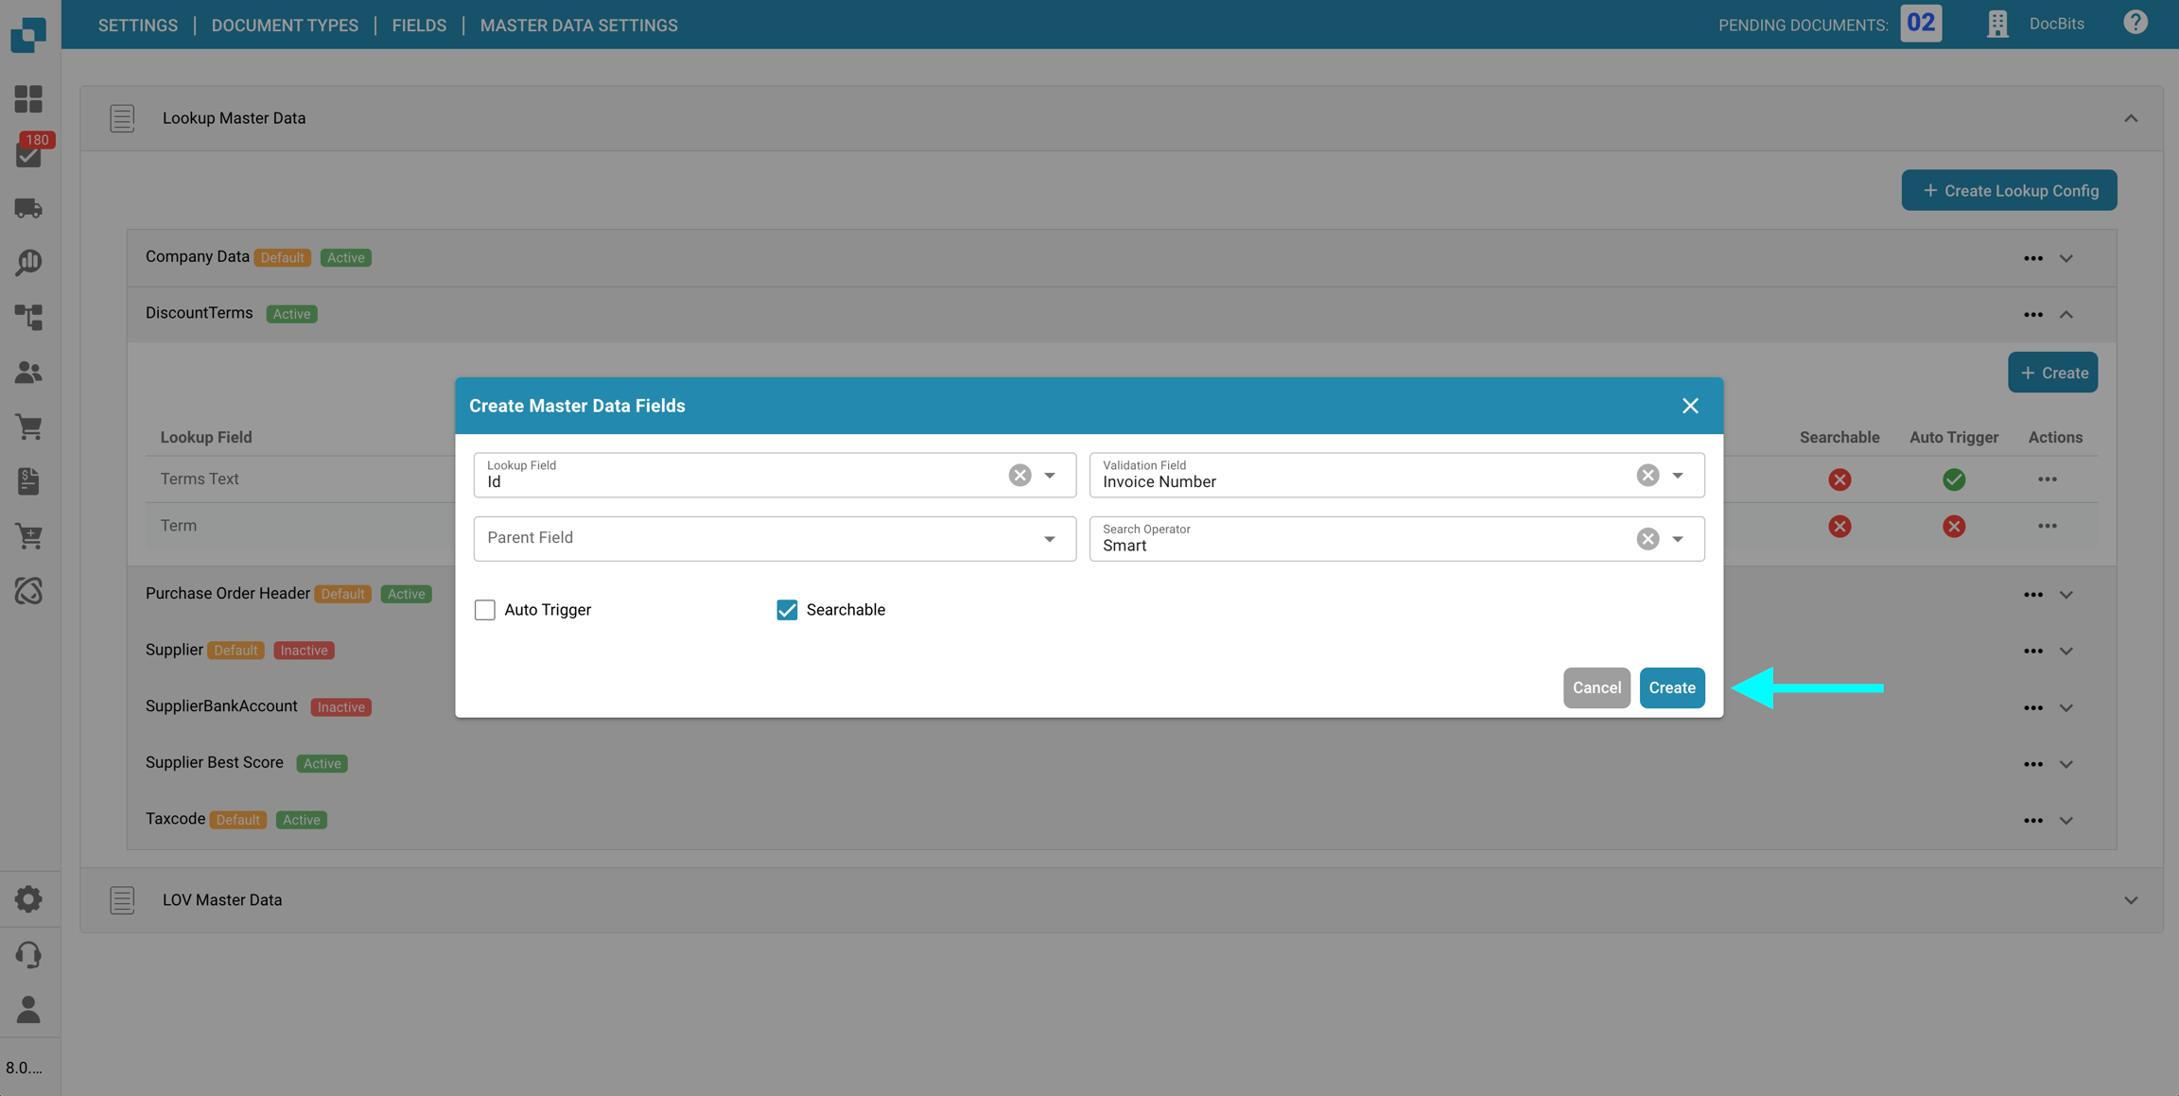Expand the Taxcode lookup config row
The height and width of the screenshot is (1096, 2179).
click(2066, 821)
